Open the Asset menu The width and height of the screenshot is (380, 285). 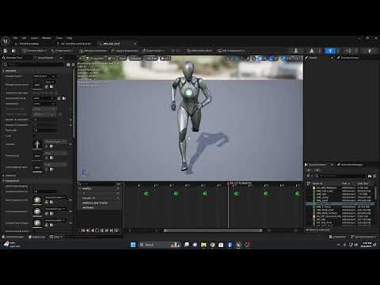click(34, 38)
